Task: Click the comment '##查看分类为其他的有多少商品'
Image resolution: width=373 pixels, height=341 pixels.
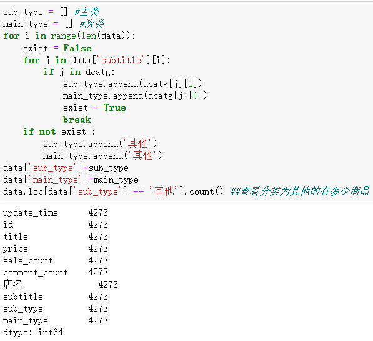Action: (x=300, y=191)
